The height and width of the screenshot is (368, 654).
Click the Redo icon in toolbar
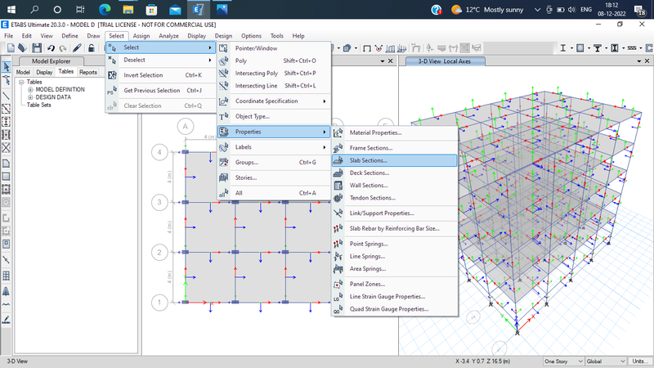click(63, 48)
